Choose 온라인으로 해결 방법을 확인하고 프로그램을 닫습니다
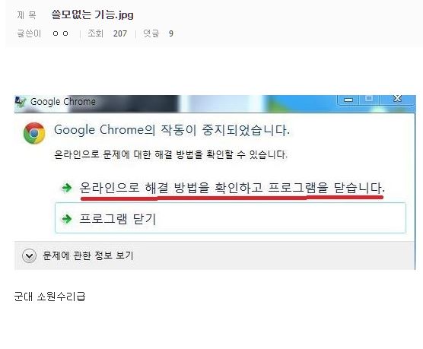 [x=232, y=188]
